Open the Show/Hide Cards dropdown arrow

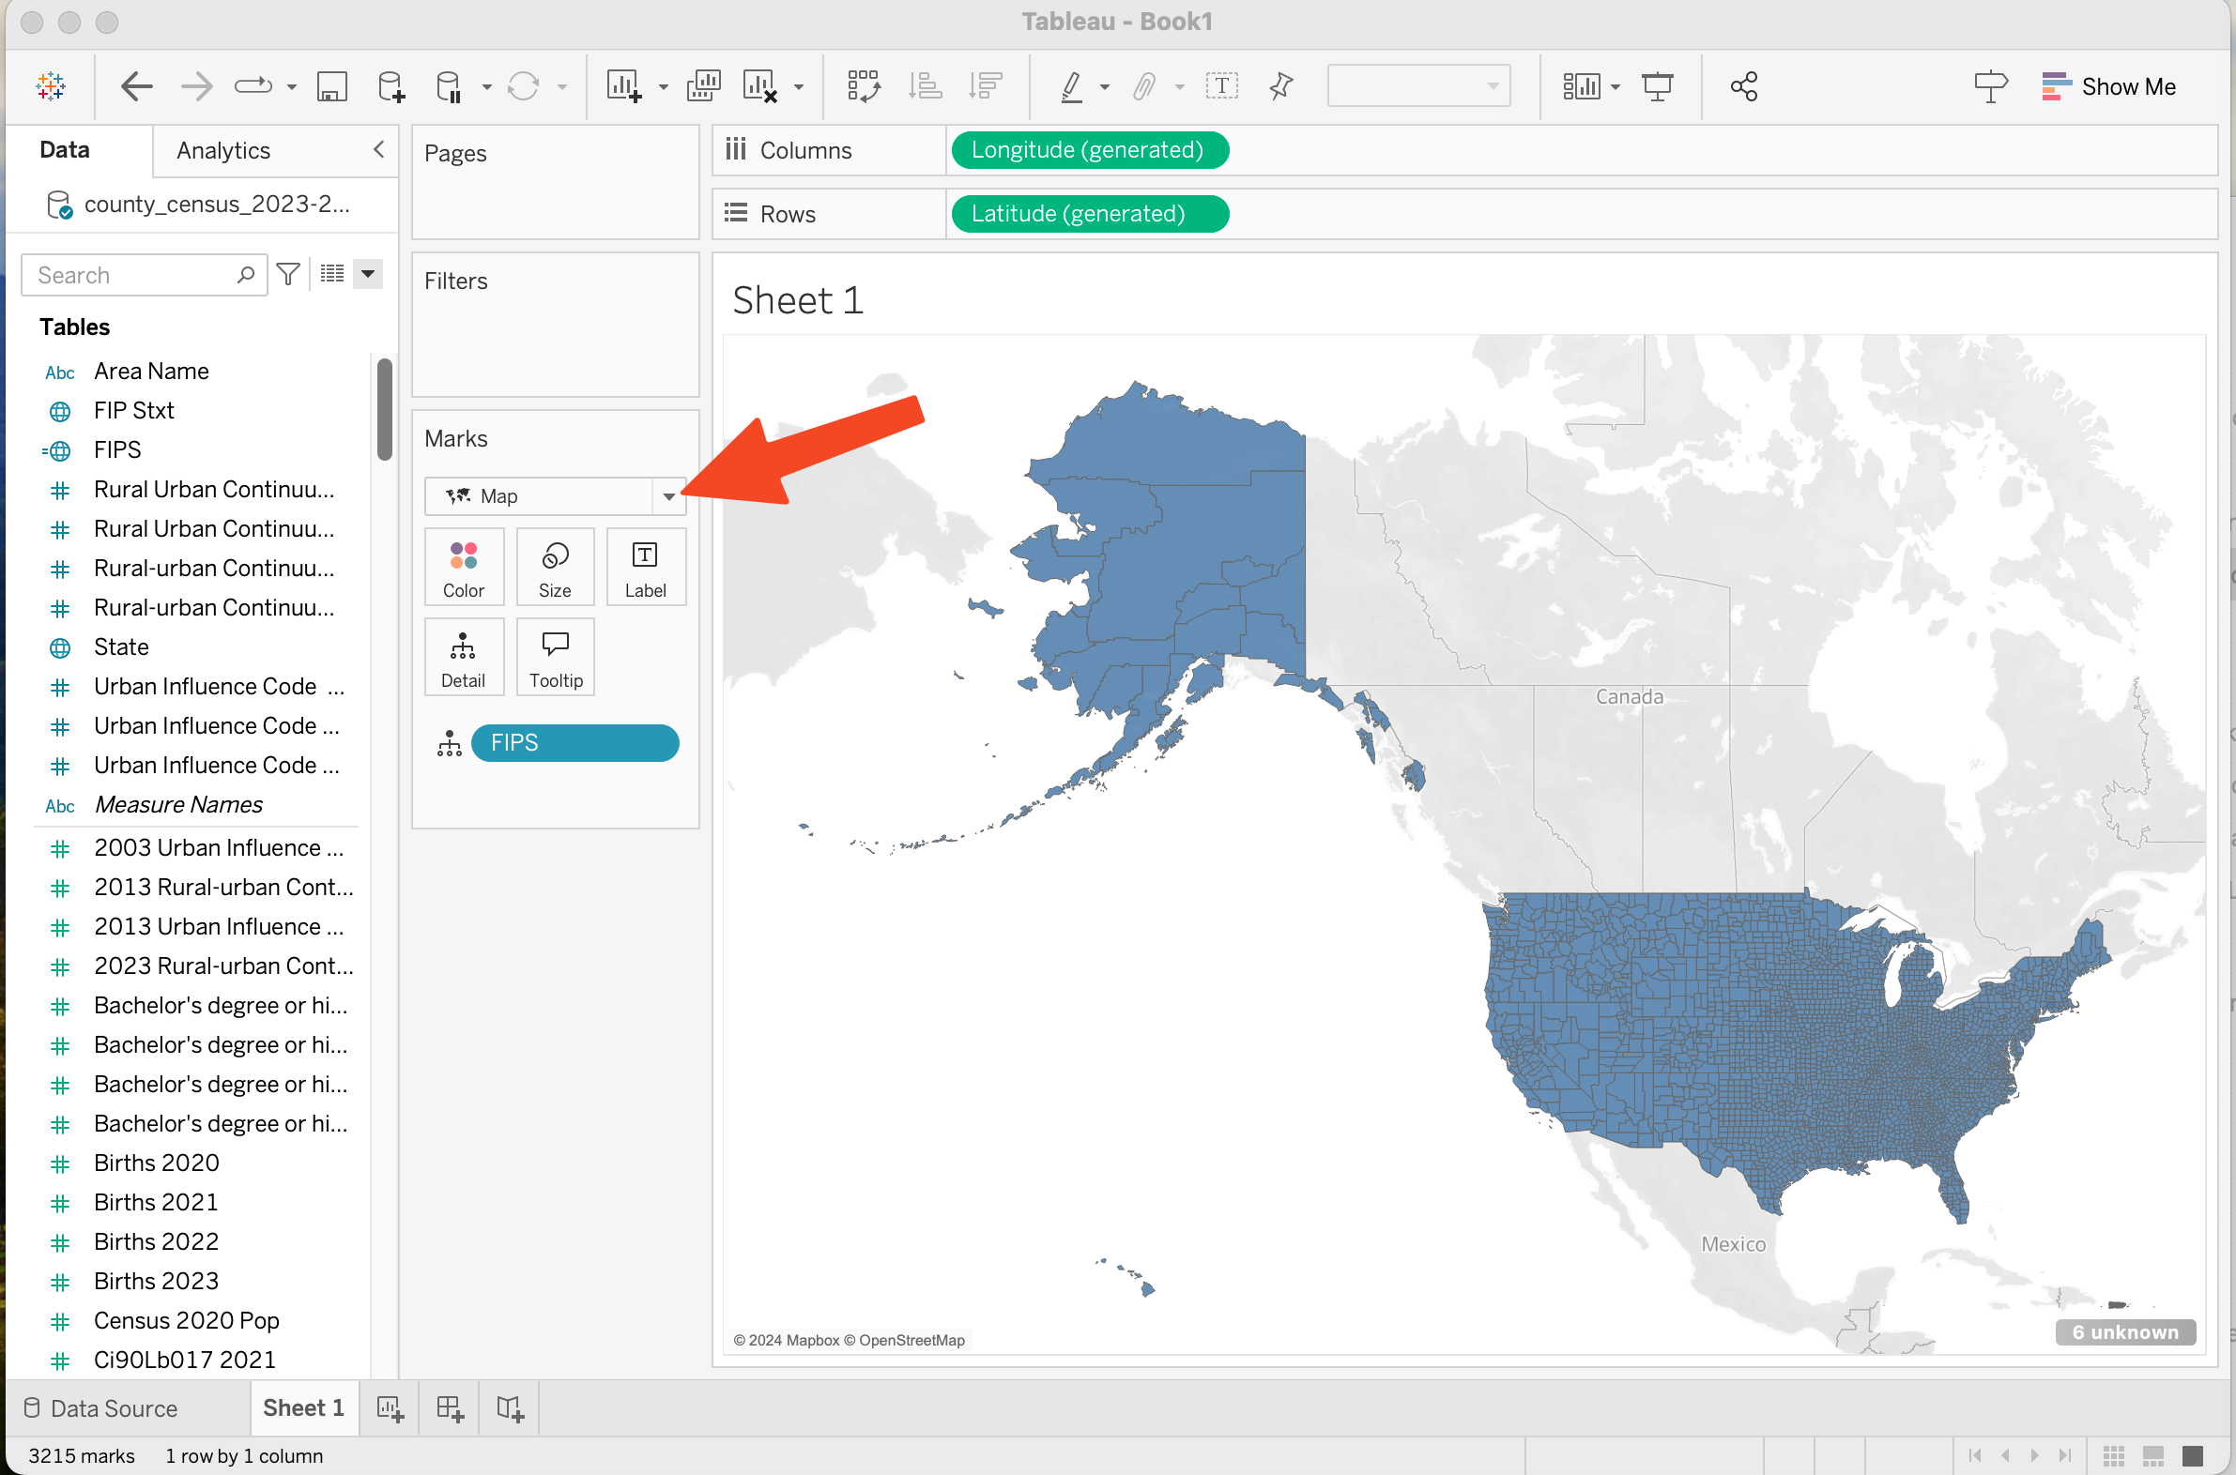pyautogui.click(x=1616, y=86)
